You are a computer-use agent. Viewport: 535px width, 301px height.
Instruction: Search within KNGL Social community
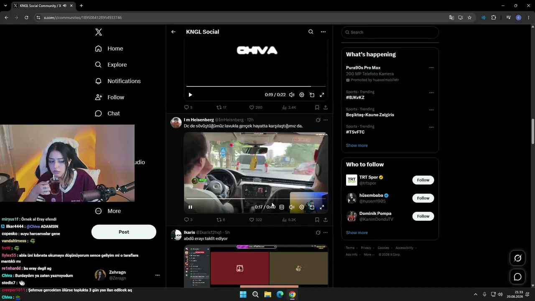[311, 32]
